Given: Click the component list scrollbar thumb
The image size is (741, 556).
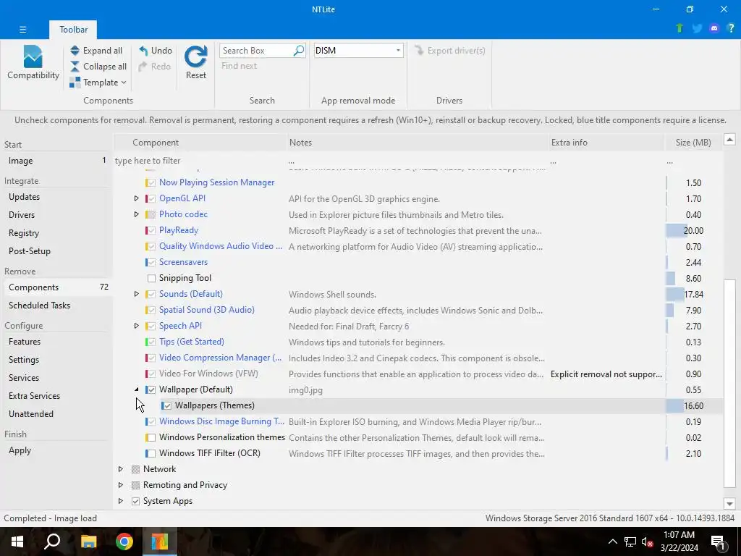Looking at the screenshot, I should (x=729, y=384).
